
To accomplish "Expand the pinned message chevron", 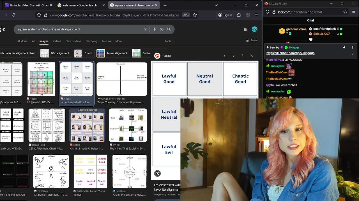I will coord(353,54).
